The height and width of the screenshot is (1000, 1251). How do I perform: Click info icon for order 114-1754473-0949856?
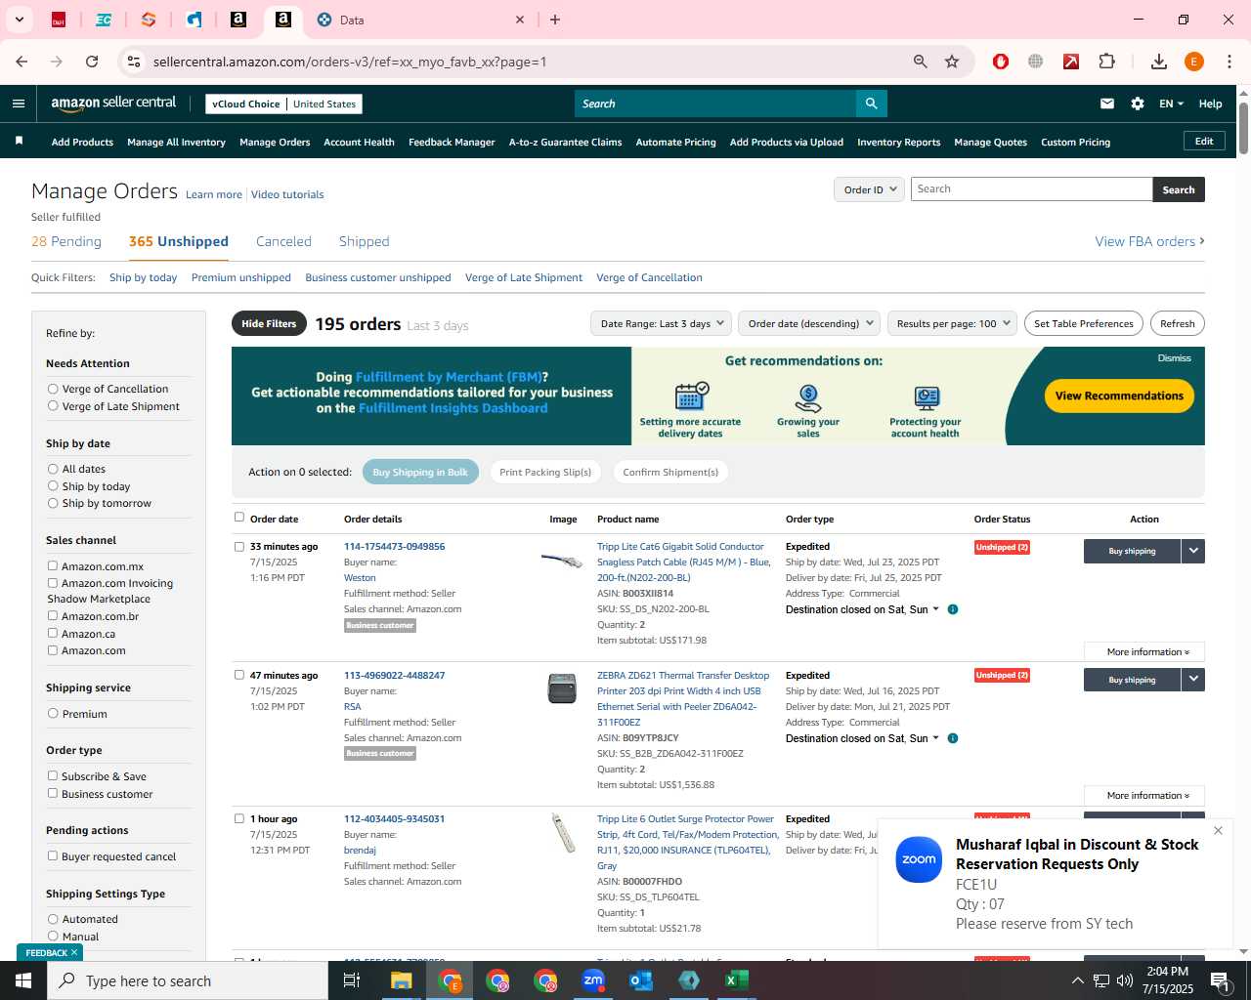tap(953, 609)
